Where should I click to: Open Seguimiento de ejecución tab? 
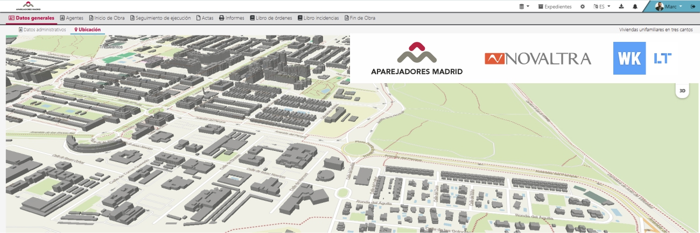160,18
